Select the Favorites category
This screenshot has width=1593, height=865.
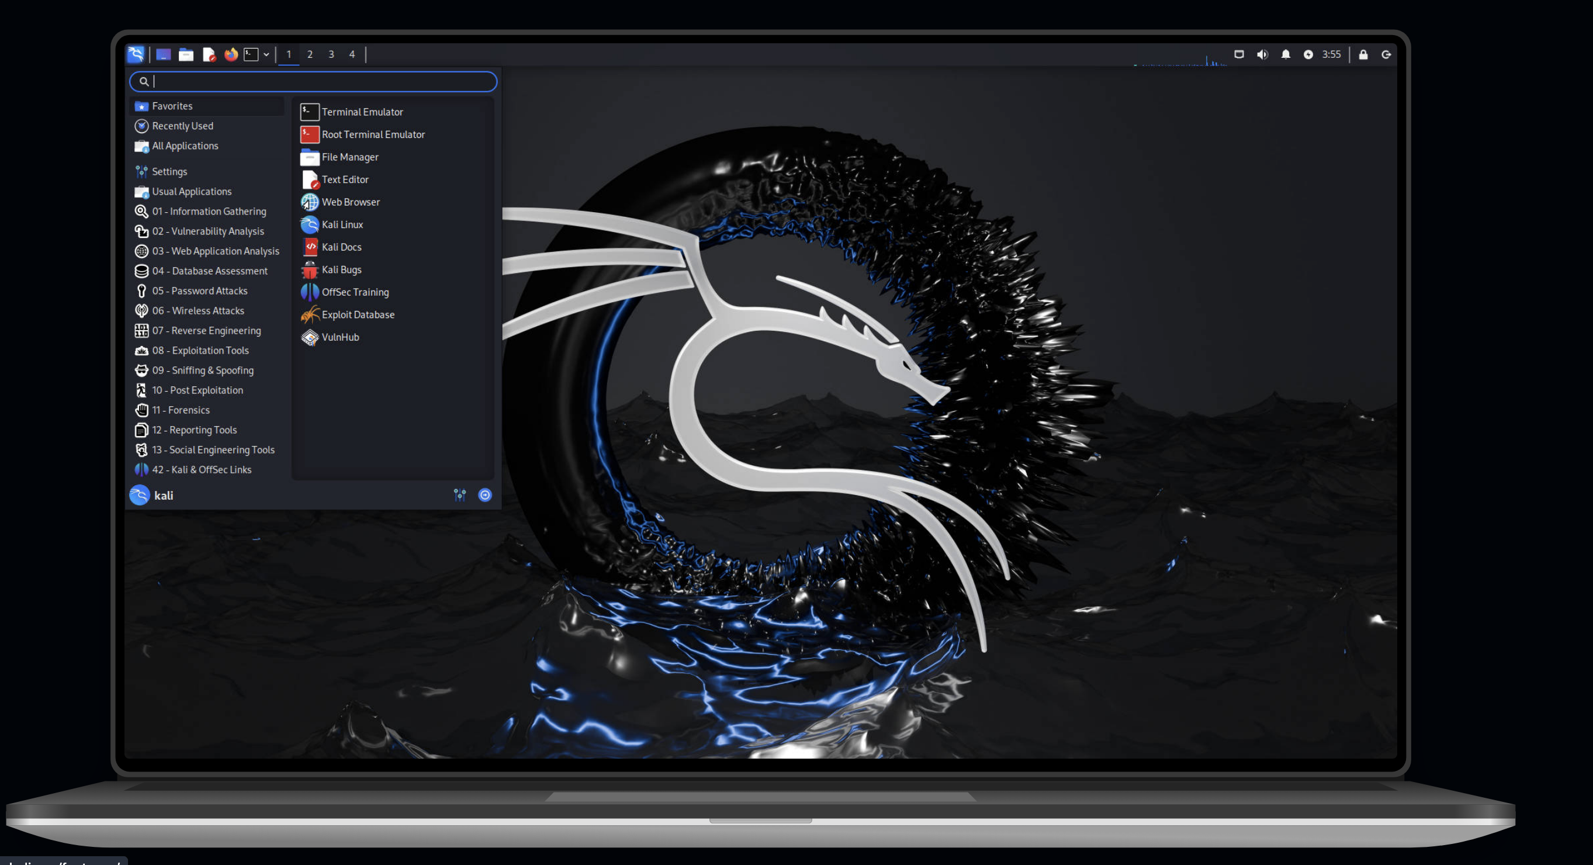coord(207,106)
